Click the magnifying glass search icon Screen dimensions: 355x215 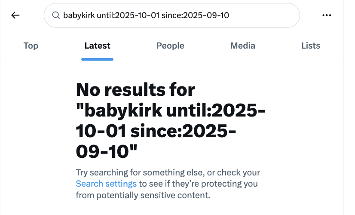tap(56, 15)
